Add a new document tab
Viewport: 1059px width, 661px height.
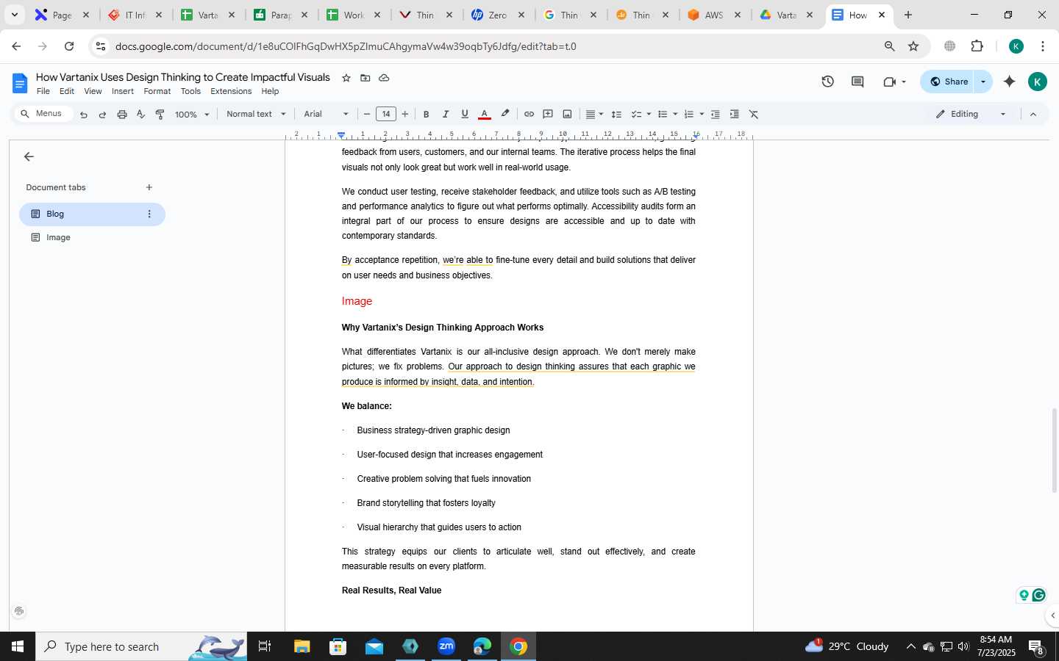click(149, 187)
